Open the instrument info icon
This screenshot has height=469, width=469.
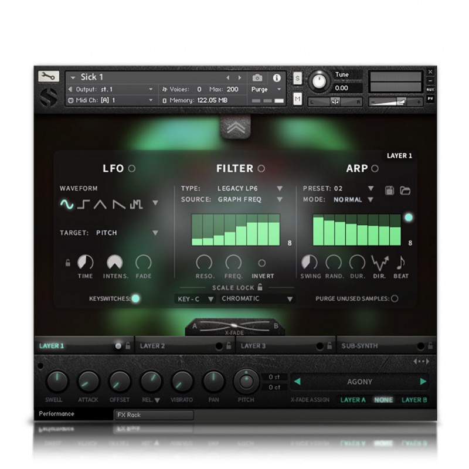276,77
